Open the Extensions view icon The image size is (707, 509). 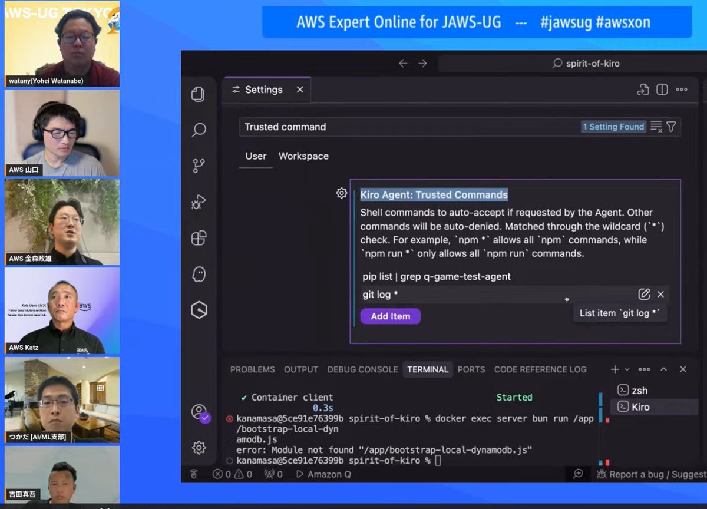[199, 239]
